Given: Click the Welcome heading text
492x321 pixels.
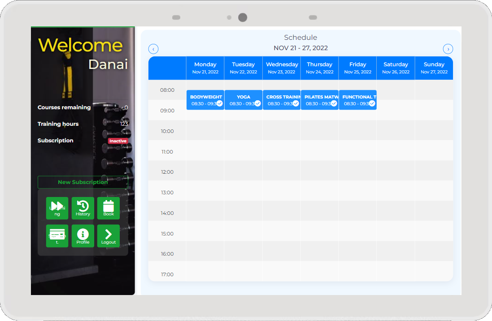Looking at the screenshot, I should (80, 45).
